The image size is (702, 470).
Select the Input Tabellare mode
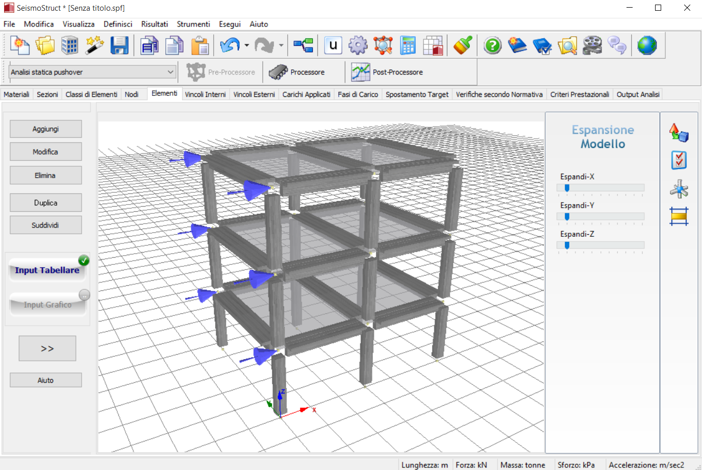(47, 270)
